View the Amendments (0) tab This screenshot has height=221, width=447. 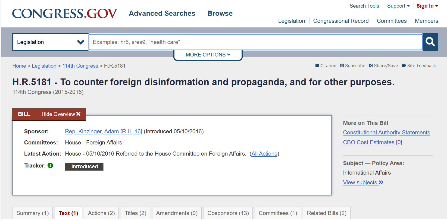pyautogui.click(x=177, y=213)
